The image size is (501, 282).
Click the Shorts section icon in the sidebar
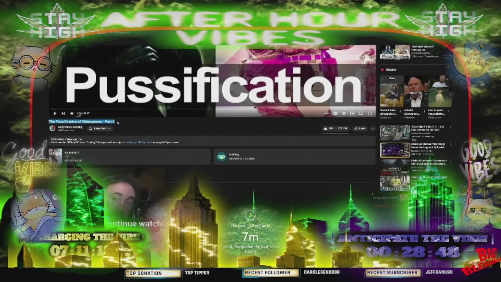click(383, 70)
